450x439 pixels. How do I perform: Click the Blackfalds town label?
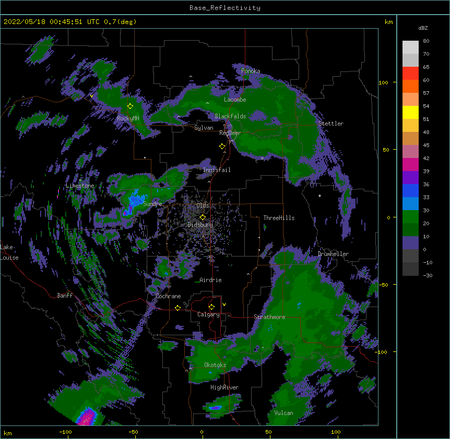(230, 116)
